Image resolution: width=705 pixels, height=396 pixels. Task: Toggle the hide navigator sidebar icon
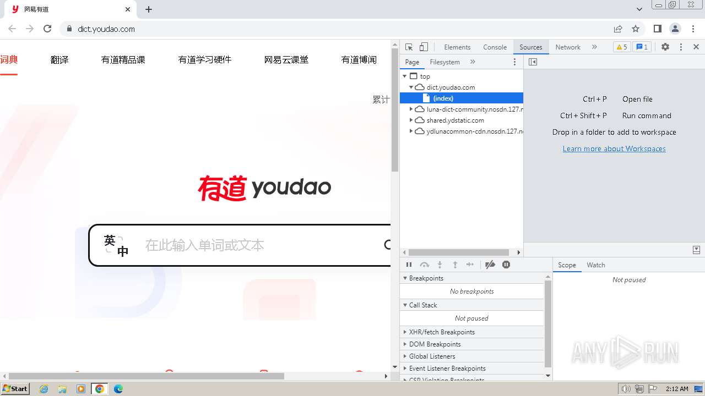533,62
